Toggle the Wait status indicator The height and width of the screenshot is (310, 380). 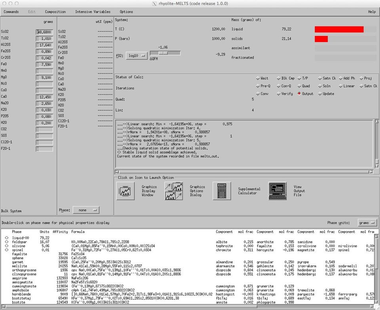(258, 78)
